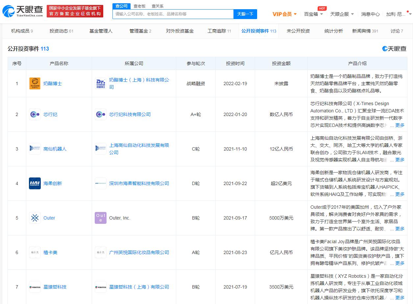Open the 新闻舆情 tab
The image size is (413, 304).
(x=365, y=31)
